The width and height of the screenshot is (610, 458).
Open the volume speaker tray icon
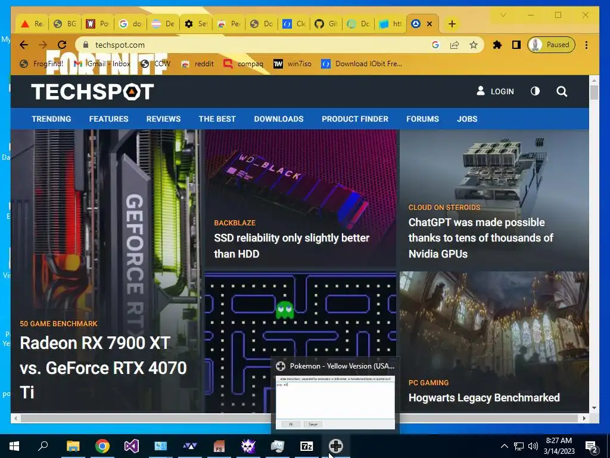(533, 446)
